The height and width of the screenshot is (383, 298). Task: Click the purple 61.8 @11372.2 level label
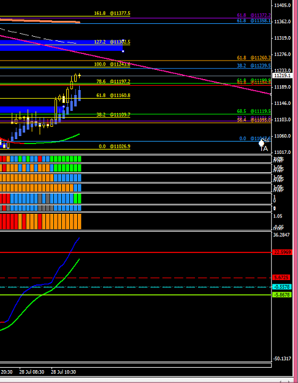pyautogui.click(x=254, y=15)
